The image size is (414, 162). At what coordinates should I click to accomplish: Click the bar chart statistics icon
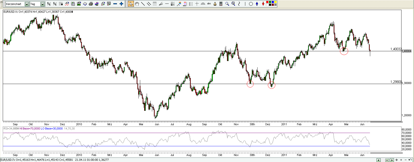(x=73, y=4)
